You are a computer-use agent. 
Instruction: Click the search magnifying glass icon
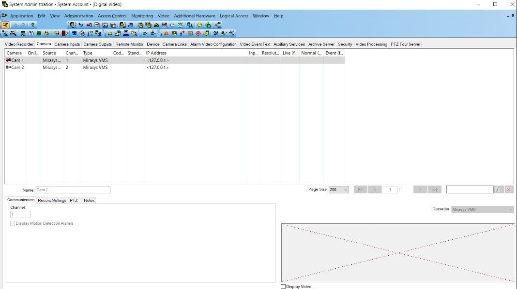click(x=498, y=189)
